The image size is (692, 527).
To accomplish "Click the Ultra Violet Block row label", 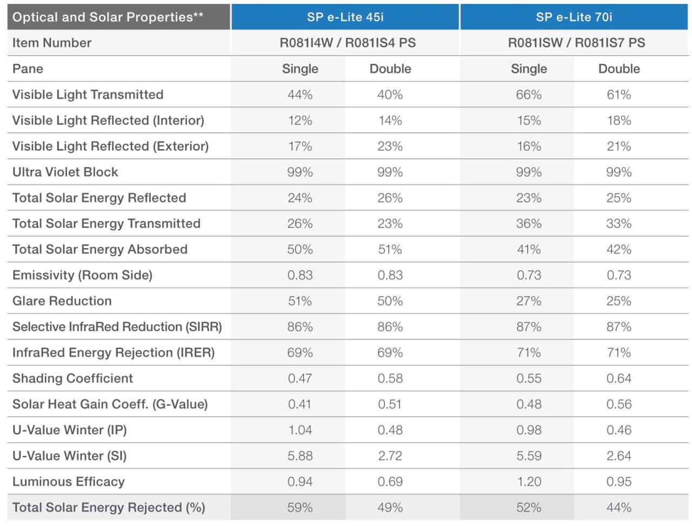I will tap(65, 172).
